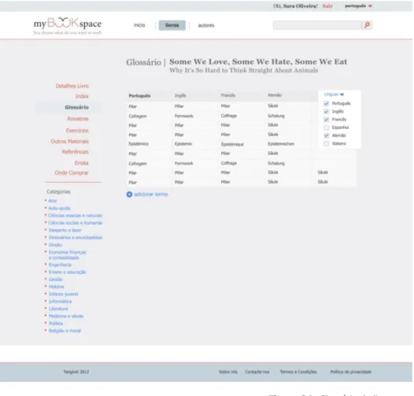Enable the Espanhol language checkbox
This screenshot has height=396, width=414.
tap(327, 128)
